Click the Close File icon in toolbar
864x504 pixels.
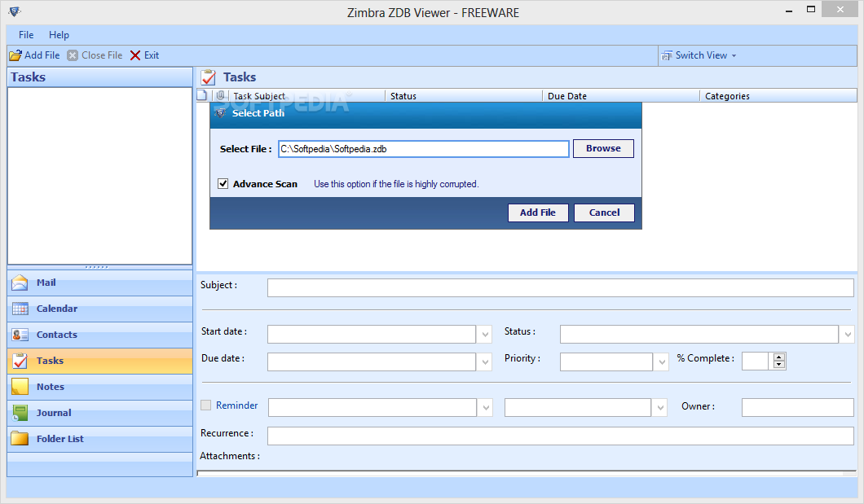tap(73, 55)
